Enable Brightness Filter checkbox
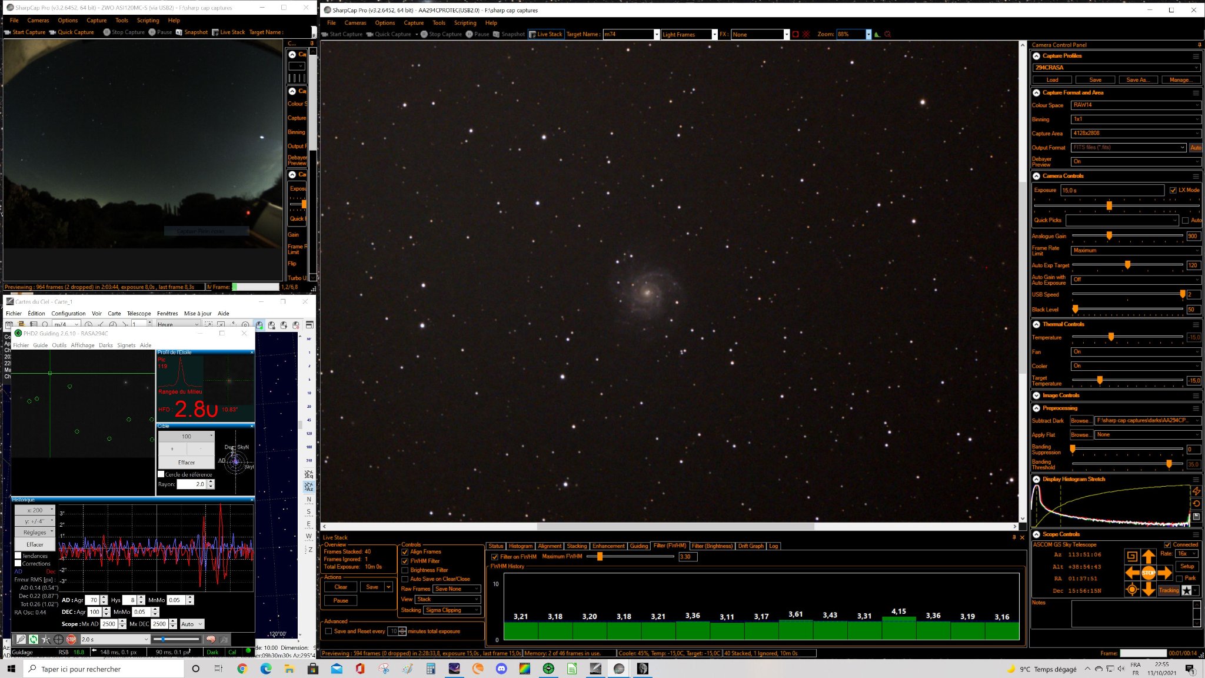Viewport: 1205px width, 678px height. 405,570
